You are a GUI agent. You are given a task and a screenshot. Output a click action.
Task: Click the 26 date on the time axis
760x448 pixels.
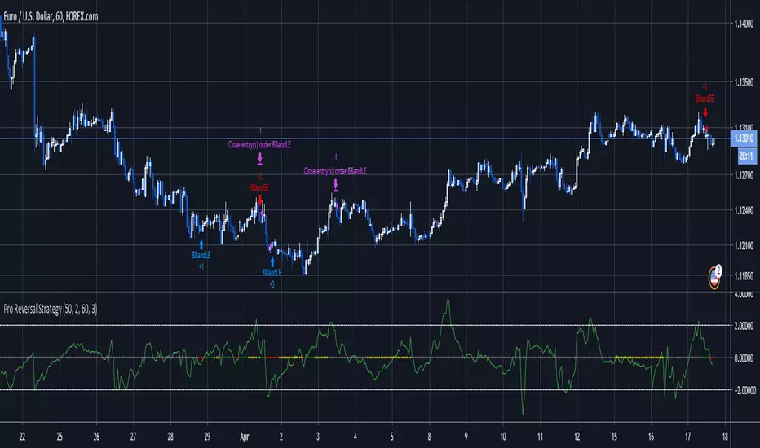click(x=96, y=437)
